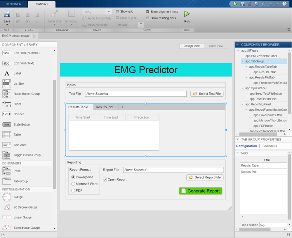The image size is (292, 238).
Task: Click the Save icon in the toolstrip
Action: [7, 14]
